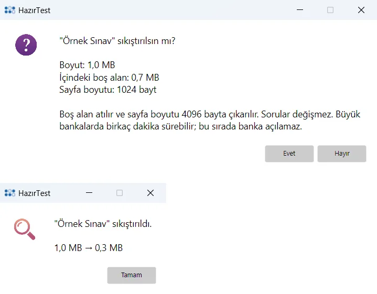This screenshot has width=377, height=294.
Task: Click the disabled maximize box in the compress confirmation dialog
Action: 330,10
